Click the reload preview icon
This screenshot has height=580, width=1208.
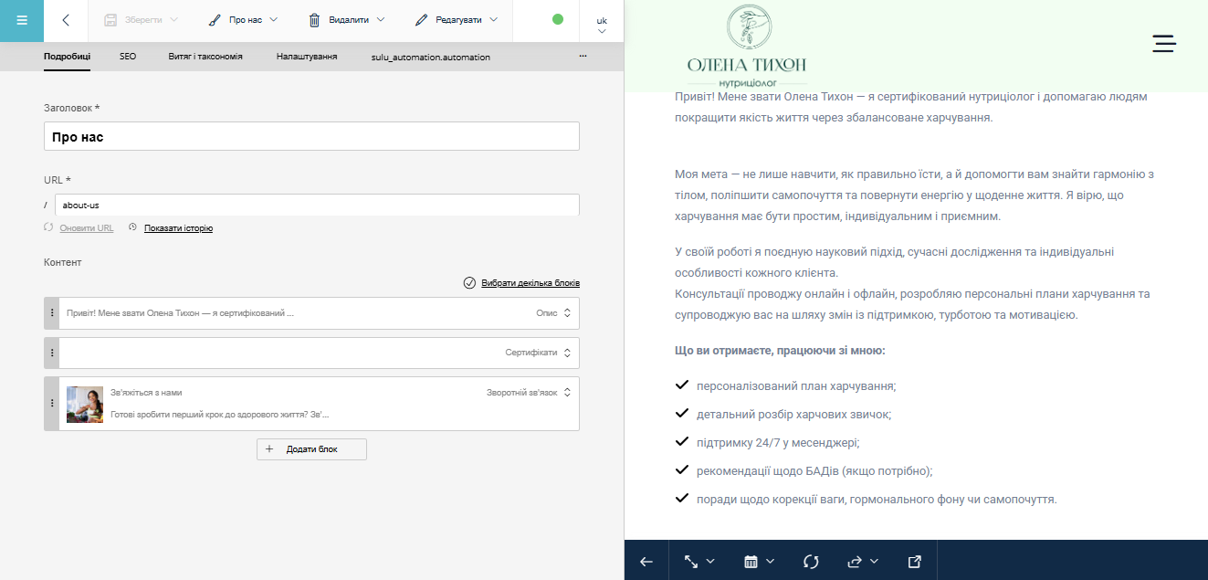[811, 561]
